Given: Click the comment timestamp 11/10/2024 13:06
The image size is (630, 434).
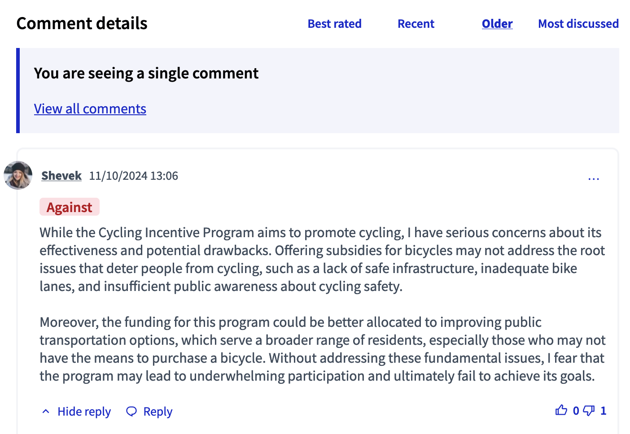Looking at the screenshot, I should pos(133,176).
